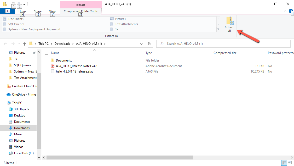The image size is (294, 166).
Task: Select This PC in navigation pane
Action: (x=17, y=103)
